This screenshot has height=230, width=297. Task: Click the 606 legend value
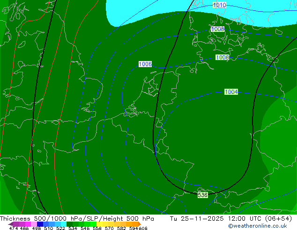tap(143, 228)
